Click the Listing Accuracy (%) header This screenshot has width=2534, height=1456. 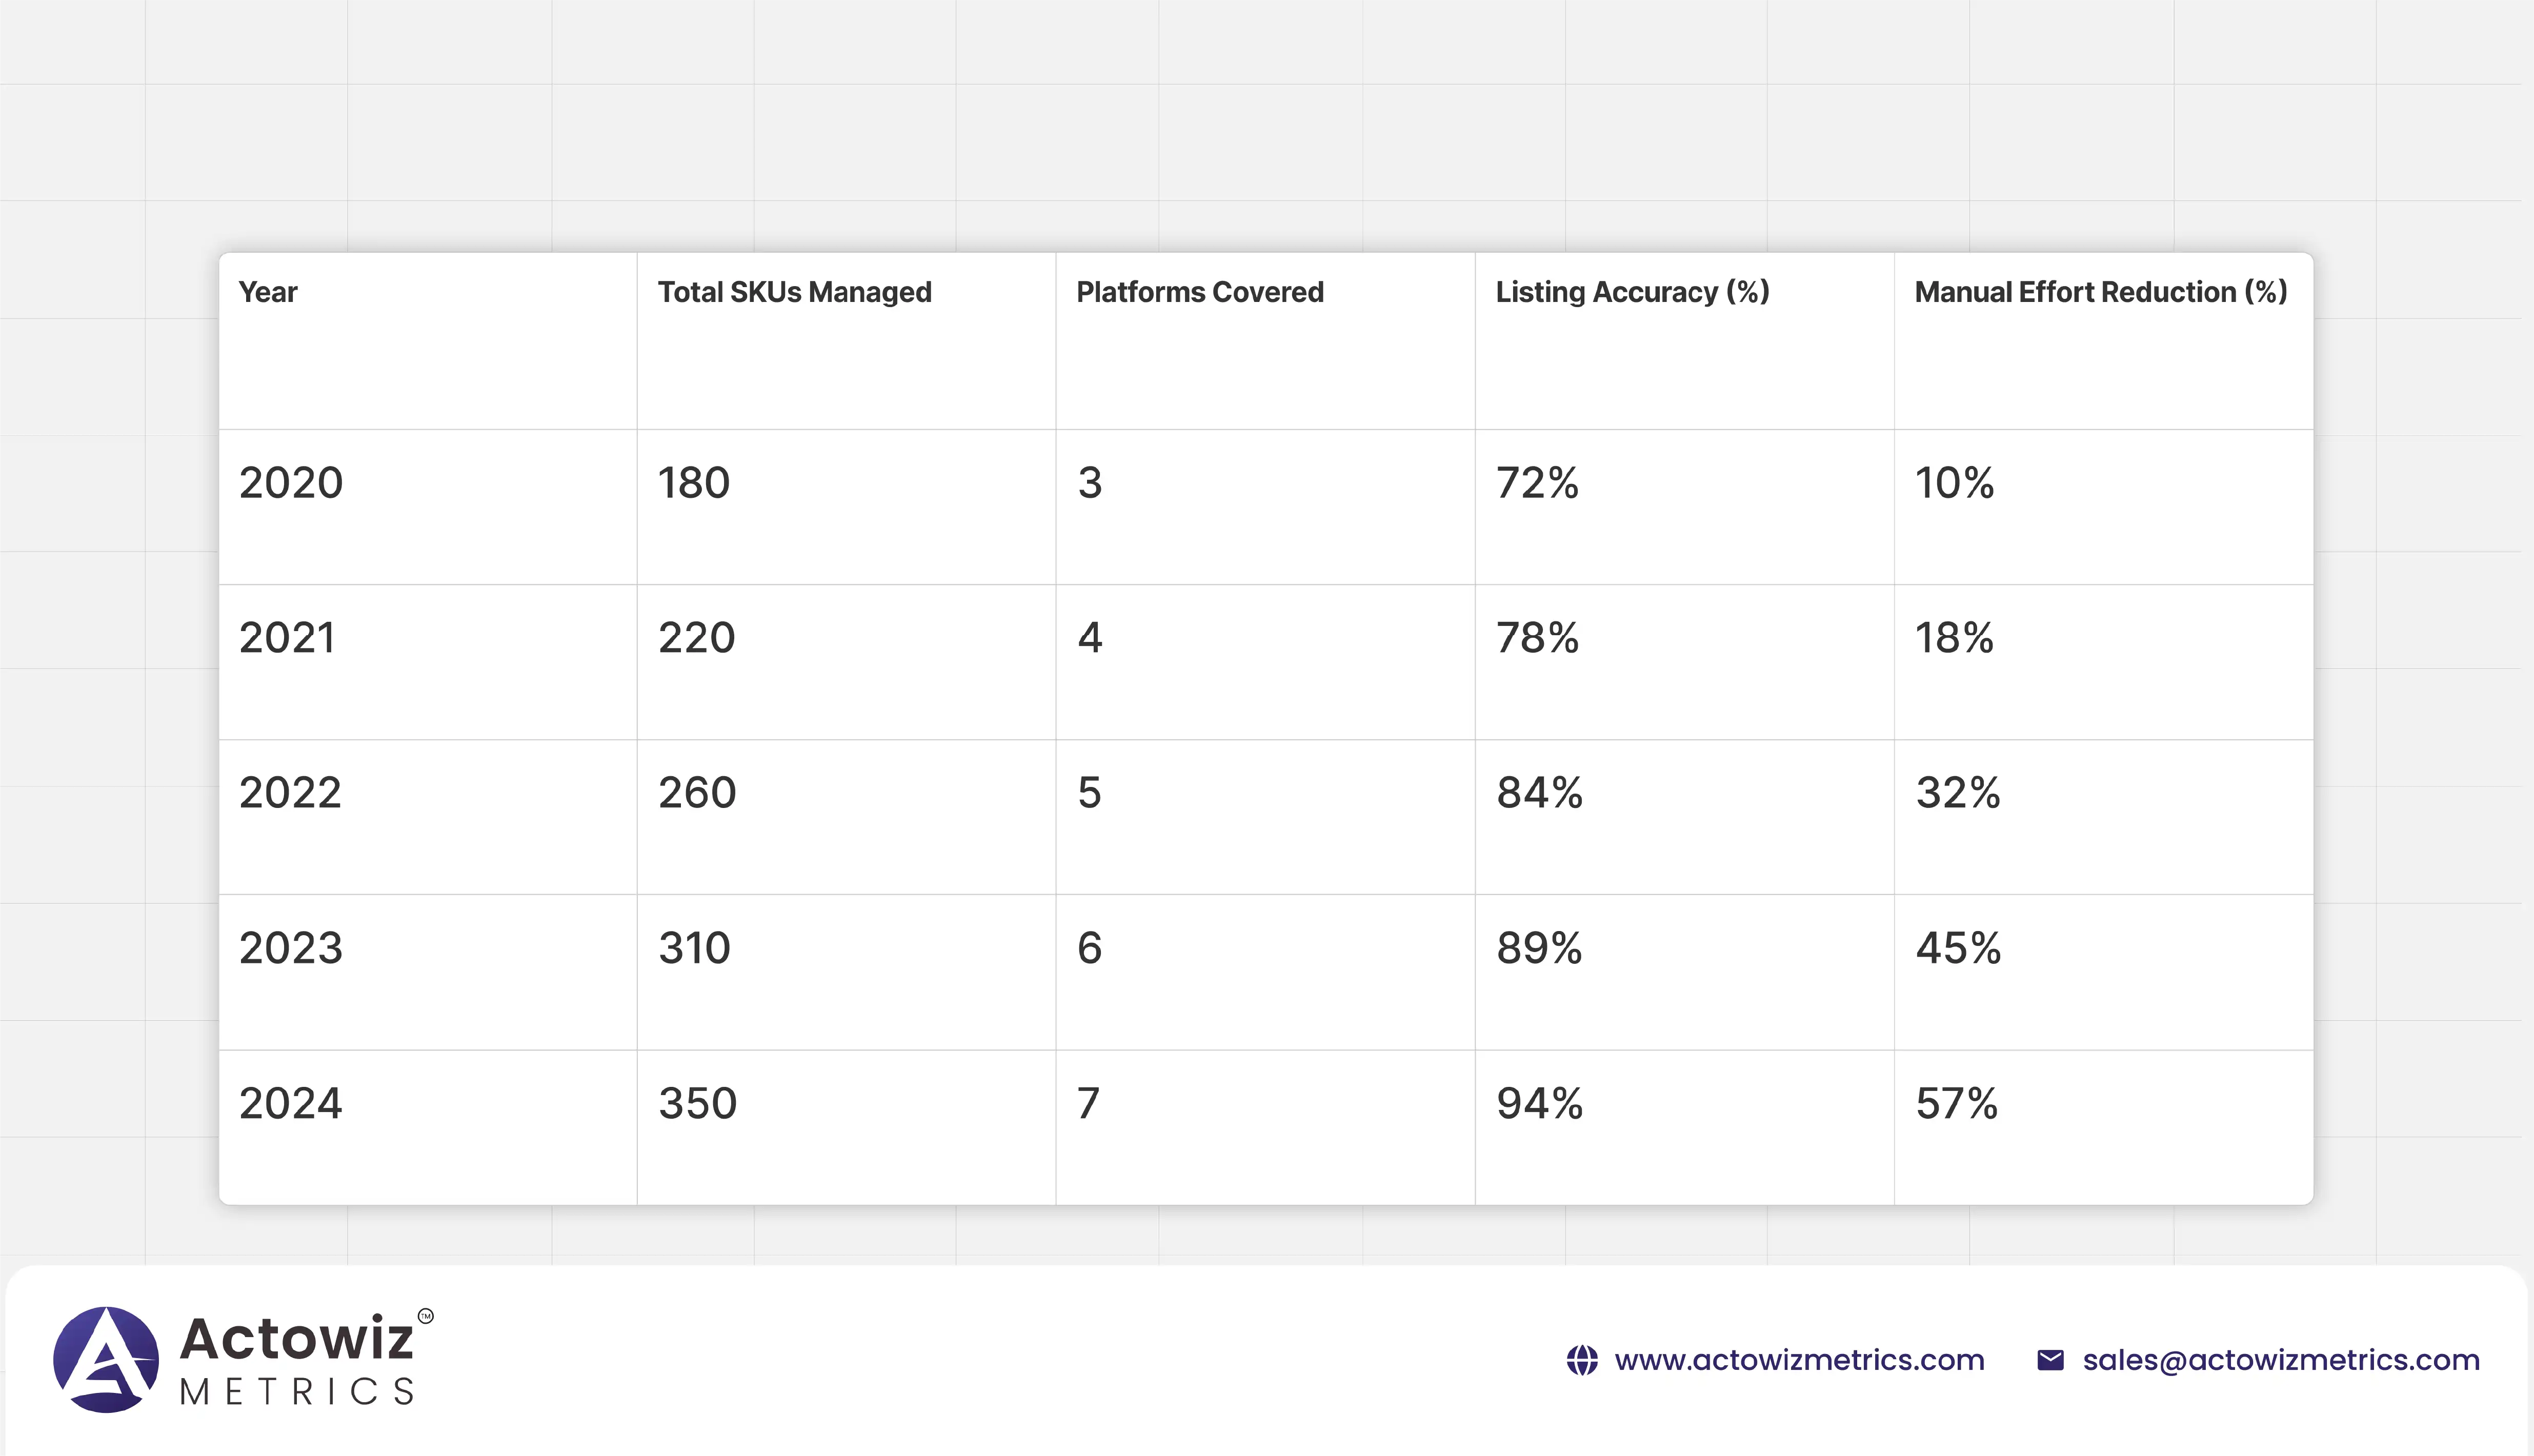pyautogui.click(x=1632, y=292)
